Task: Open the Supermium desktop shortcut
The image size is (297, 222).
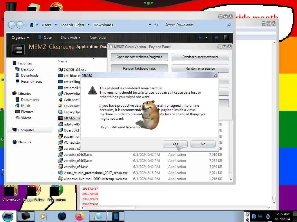Action: (x=57, y=193)
